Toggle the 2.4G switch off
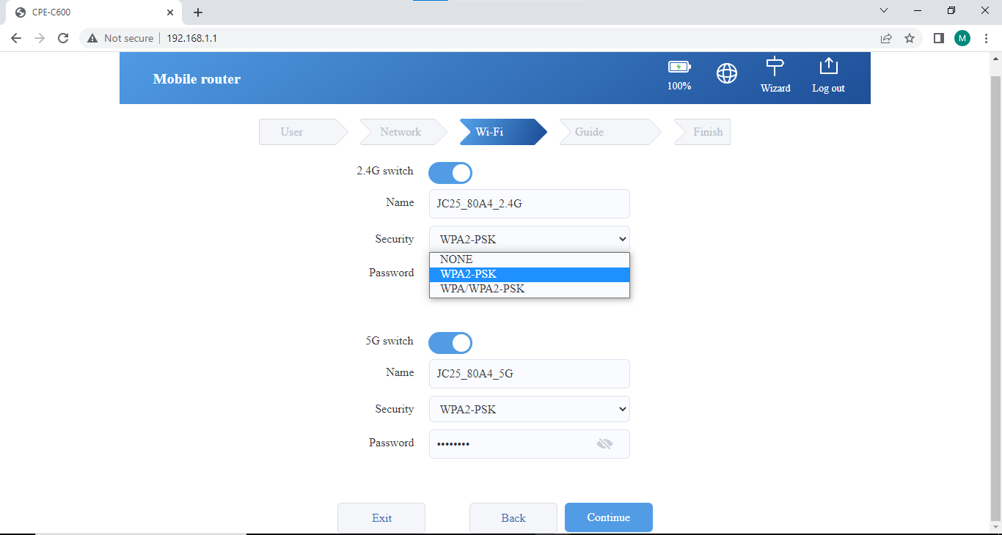Screen dimensions: 1002x535 point(450,173)
